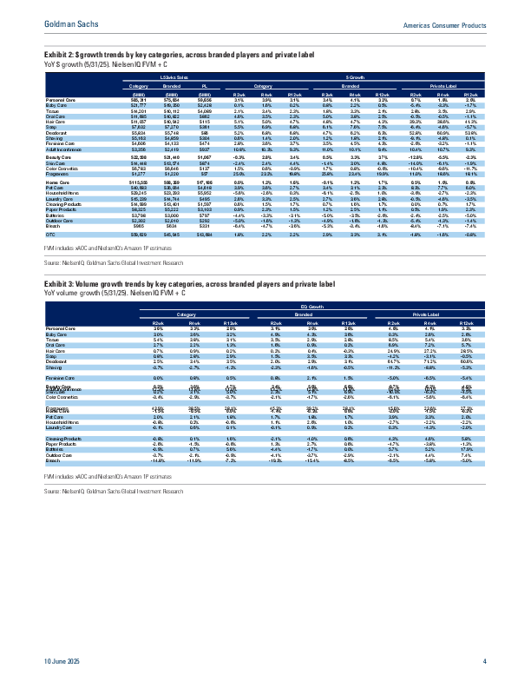Click the Paper Products row label in Exhibit 2

pos(61,209)
